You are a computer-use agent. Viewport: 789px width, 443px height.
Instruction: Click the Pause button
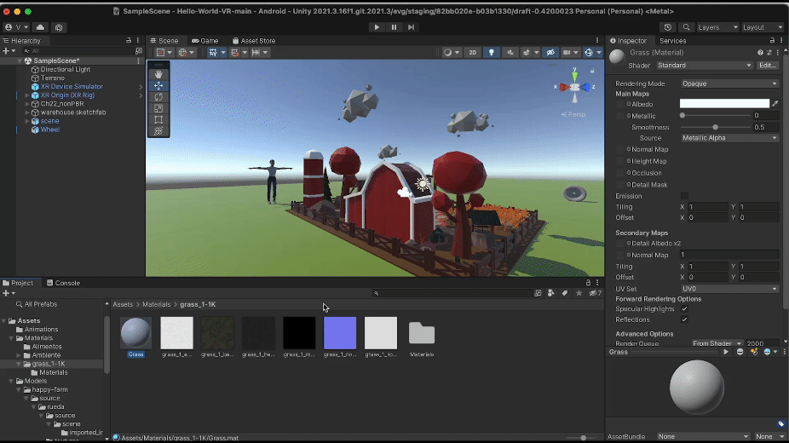(394, 27)
